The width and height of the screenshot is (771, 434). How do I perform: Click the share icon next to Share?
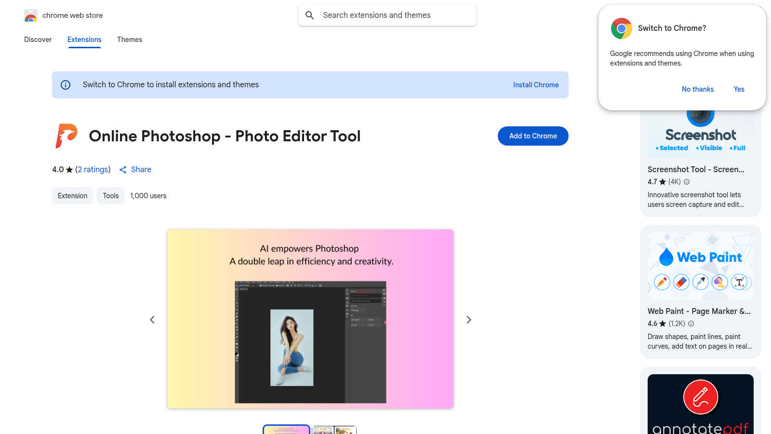coord(123,170)
